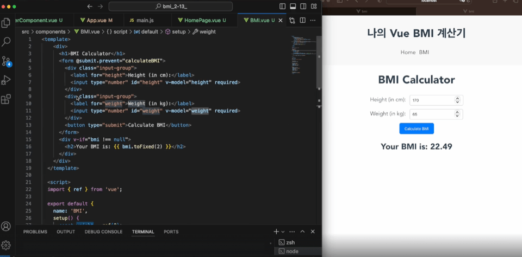Screen dimensions: 522x257
Task: Click the setup breadcrumb segment
Action: click(x=176, y=32)
